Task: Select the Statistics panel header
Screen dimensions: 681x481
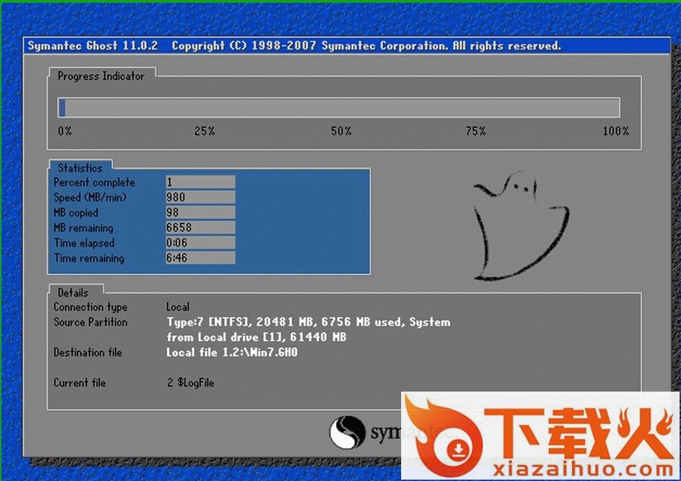Action: point(80,168)
